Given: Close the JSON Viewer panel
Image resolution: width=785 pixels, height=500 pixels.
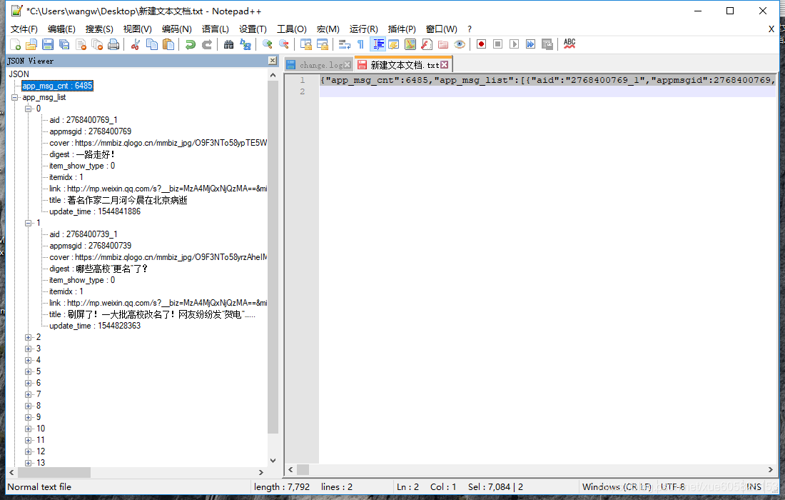Looking at the screenshot, I should tap(273, 61).
